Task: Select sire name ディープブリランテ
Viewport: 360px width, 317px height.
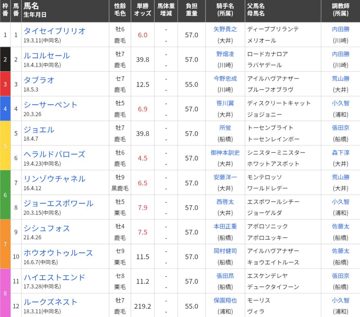Action: (273, 29)
